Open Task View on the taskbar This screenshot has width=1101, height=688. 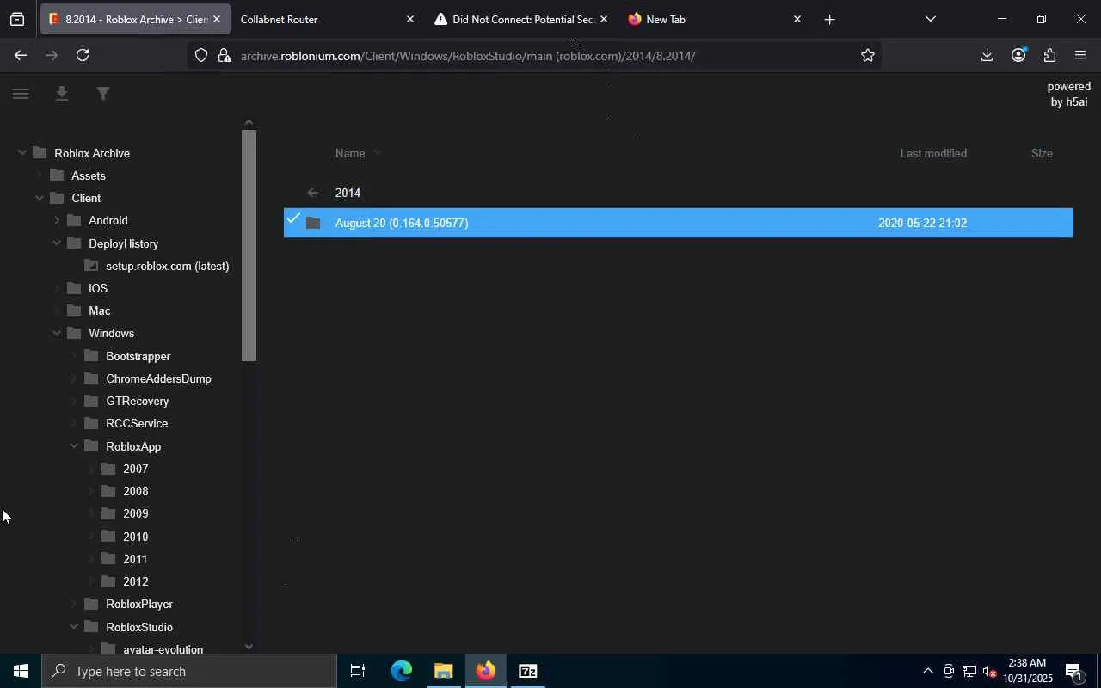[x=358, y=671]
